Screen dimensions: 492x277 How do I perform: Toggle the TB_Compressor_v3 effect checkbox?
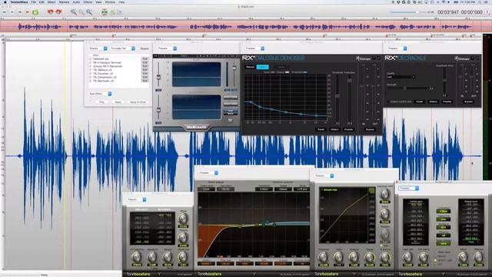[91, 77]
